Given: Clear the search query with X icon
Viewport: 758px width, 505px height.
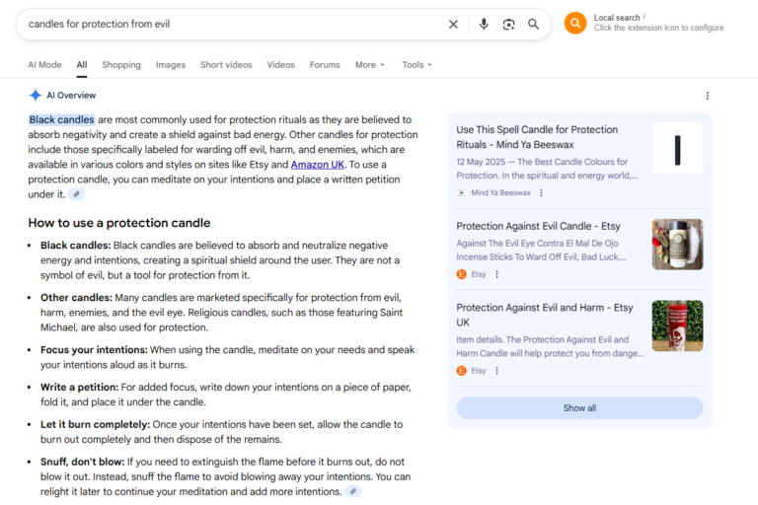Looking at the screenshot, I should pos(453,24).
